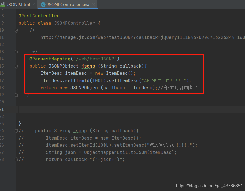The height and width of the screenshot is (191, 245).
Task: Click the "API测试成功!!!!!" string
Action: pyautogui.click(x=164, y=80)
